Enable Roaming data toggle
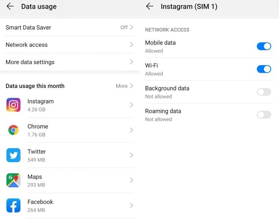The height and width of the screenshot is (219, 279). tap(264, 115)
